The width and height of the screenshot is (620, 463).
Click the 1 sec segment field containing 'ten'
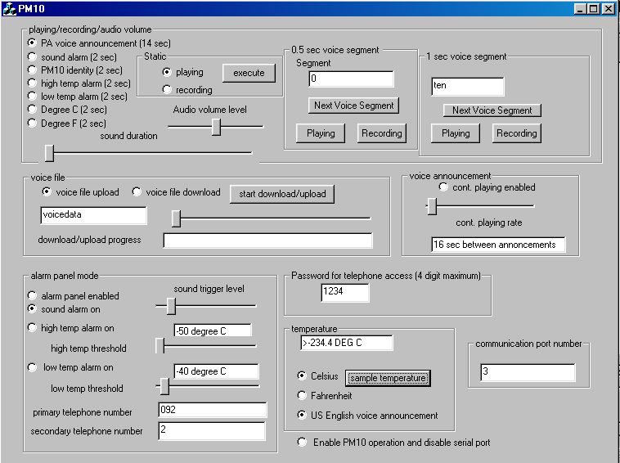[x=467, y=86]
